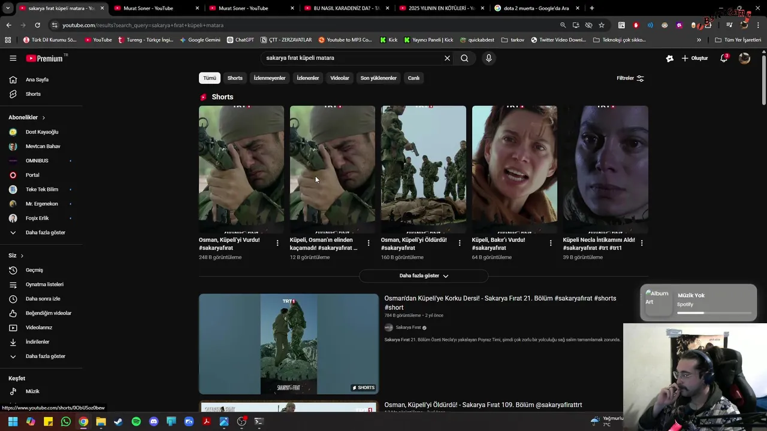Open Discord from the taskbar
The width and height of the screenshot is (767, 431).
coord(153,421)
